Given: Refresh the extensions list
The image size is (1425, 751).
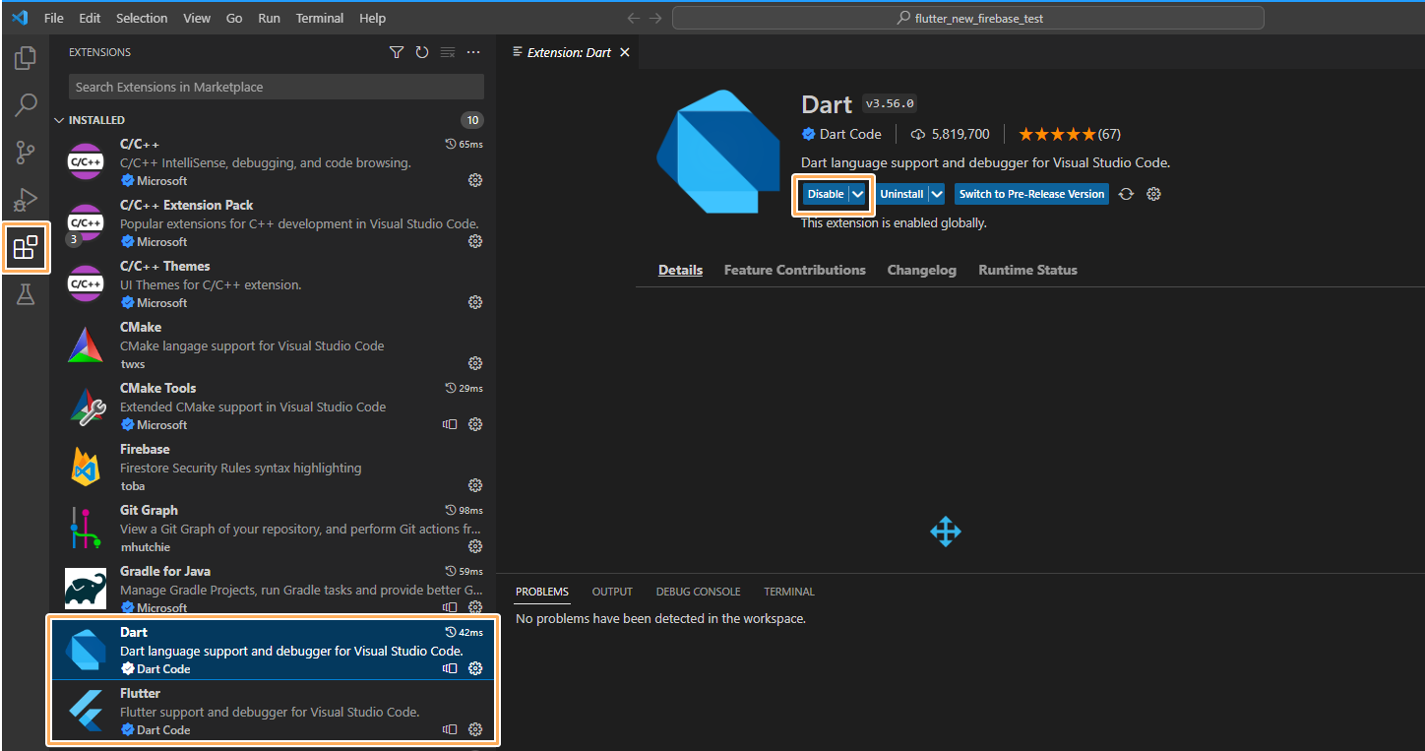Looking at the screenshot, I should (x=422, y=52).
